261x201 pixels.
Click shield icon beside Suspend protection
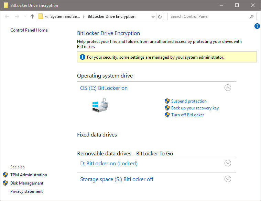coord(167,101)
